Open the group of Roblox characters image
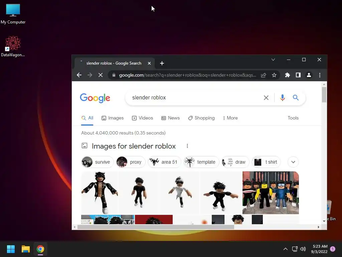Viewport: 342px width, 257px height. point(271,193)
